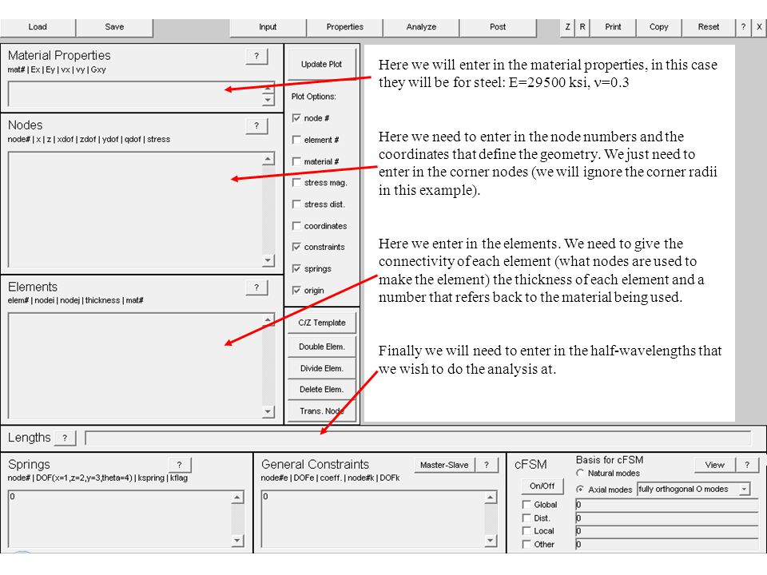Open the Input tab
Screen dimensions: 767x575
tap(268, 27)
